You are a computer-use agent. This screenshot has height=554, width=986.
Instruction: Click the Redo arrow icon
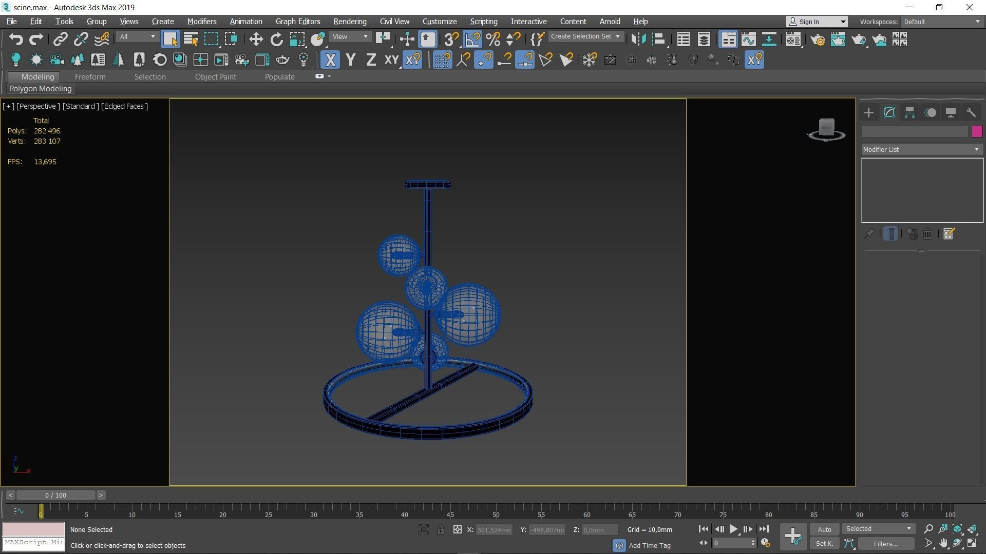tap(36, 39)
